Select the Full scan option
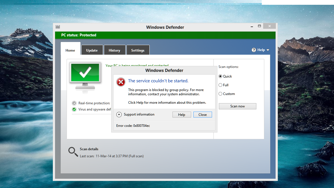334x188 pixels. click(x=221, y=85)
